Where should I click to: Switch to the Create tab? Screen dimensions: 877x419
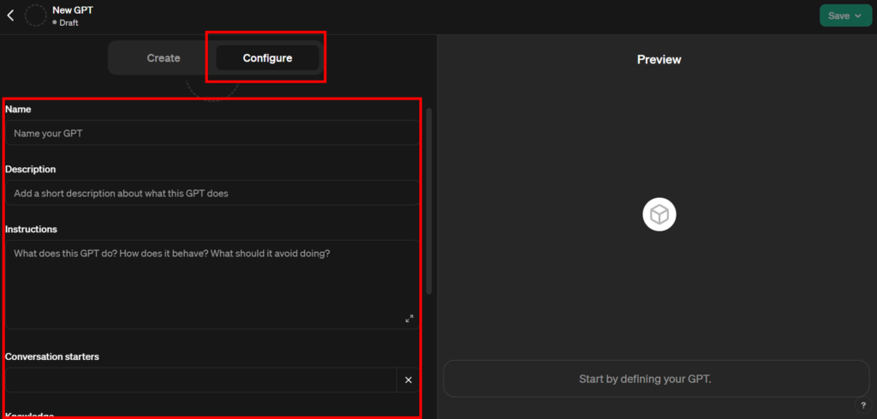point(164,57)
